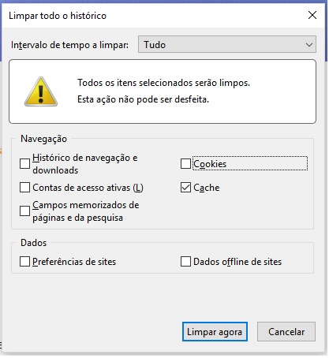Click the Todos os itens selecionados serão limpos text
This screenshot has height=358, width=329.
[x=163, y=83]
